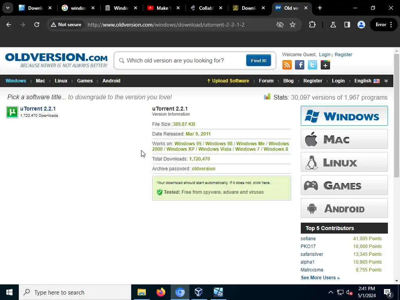
Task: Open the tab search dropdown arrow
Action: (x=8, y=8)
